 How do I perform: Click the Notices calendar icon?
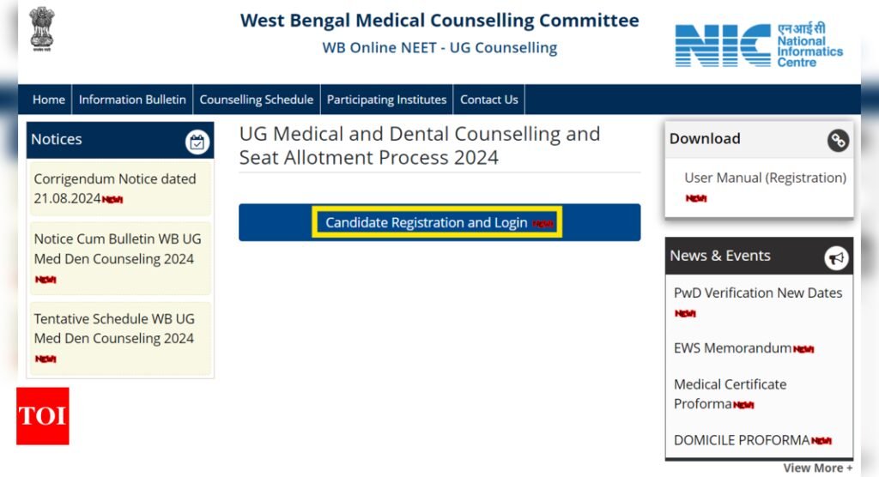point(197,142)
